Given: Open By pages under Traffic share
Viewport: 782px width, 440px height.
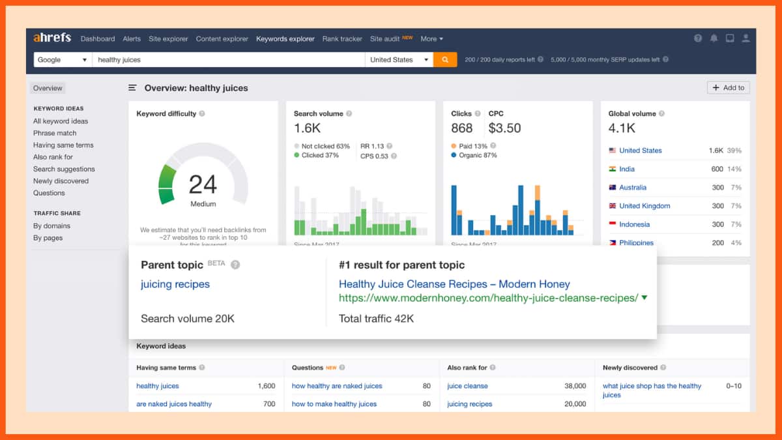Looking at the screenshot, I should click(48, 238).
